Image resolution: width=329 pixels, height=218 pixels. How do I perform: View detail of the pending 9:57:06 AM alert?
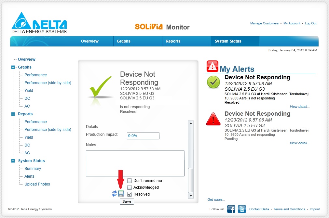(x=300, y=143)
